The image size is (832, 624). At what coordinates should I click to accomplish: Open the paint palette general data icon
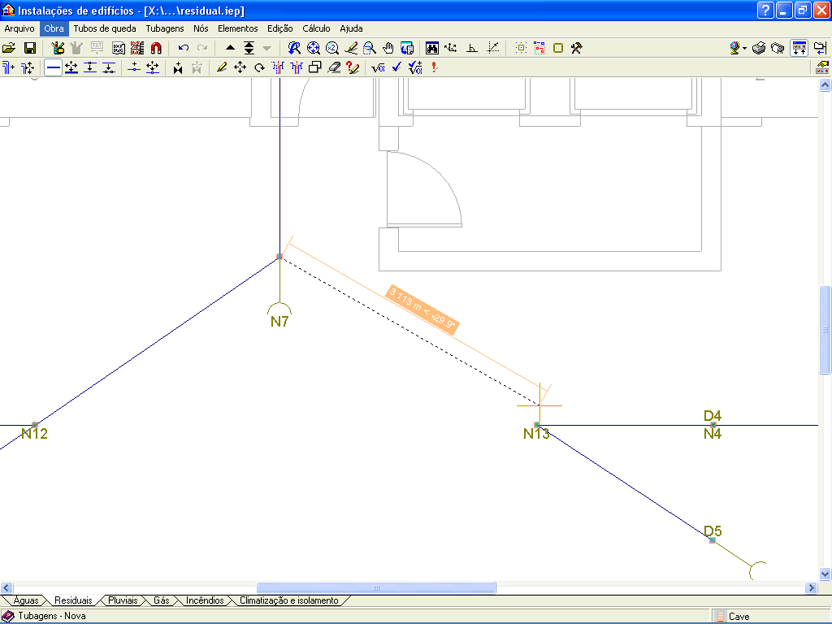click(58, 48)
